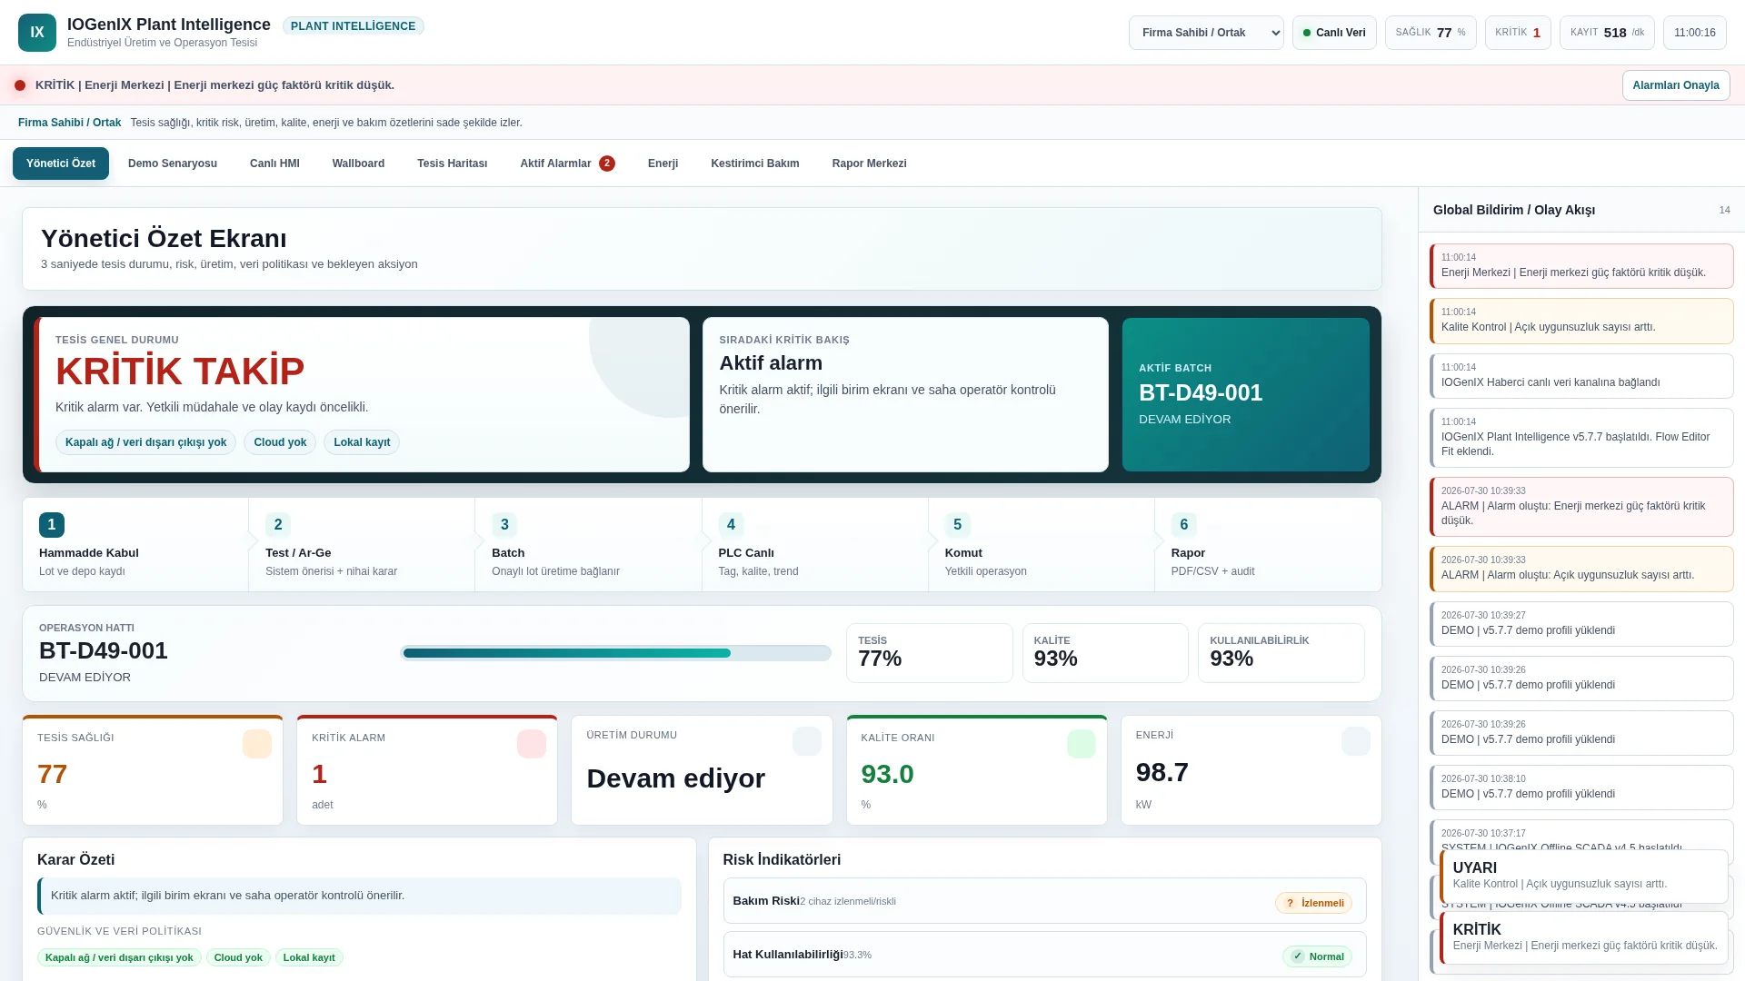
Task: Open the 10:39:33 ALARM Açık uygunsuzluk event entry
Action: (1581, 569)
